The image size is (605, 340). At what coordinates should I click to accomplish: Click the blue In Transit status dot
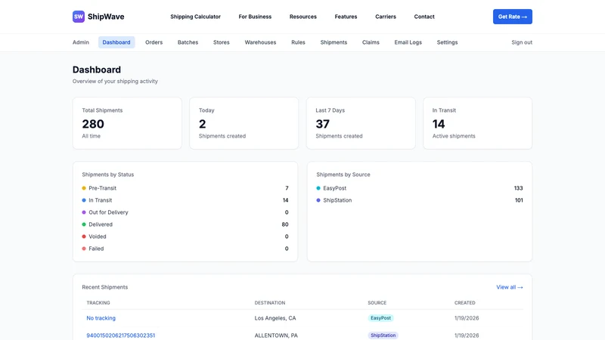click(x=84, y=200)
